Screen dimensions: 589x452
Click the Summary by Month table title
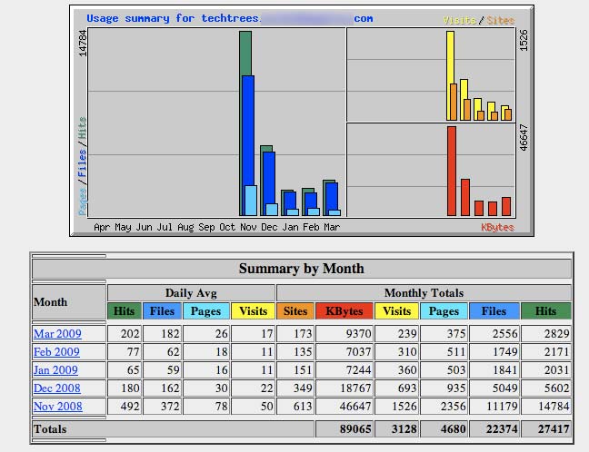[301, 269]
